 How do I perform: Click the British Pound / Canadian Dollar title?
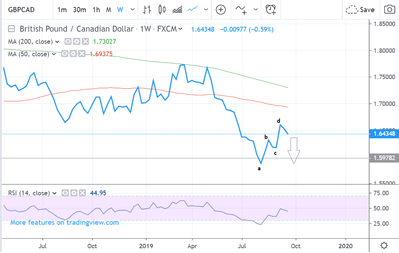[x=77, y=29]
